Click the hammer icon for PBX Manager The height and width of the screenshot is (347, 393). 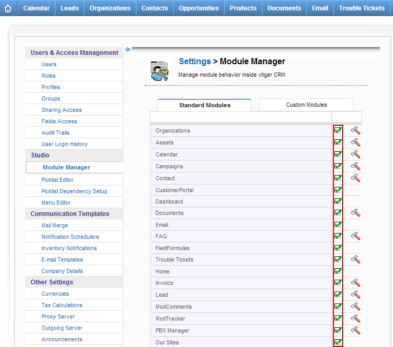tap(355, 330)
